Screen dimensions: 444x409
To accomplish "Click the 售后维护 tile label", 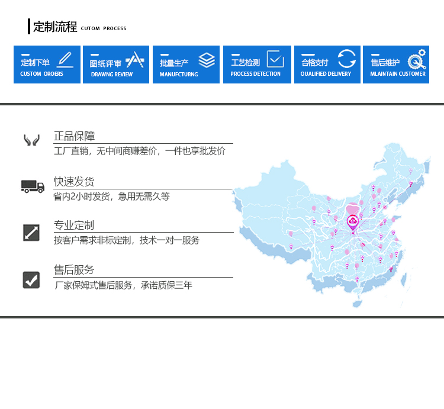I will 385,62.
